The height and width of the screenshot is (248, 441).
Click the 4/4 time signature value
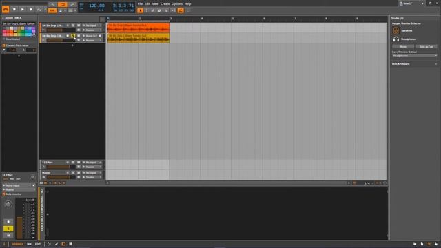[x=101, y=10]
